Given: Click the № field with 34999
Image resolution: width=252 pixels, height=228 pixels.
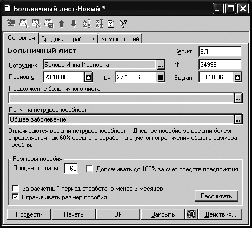Looking at the screenshot, I should click(x=220, y=65).
